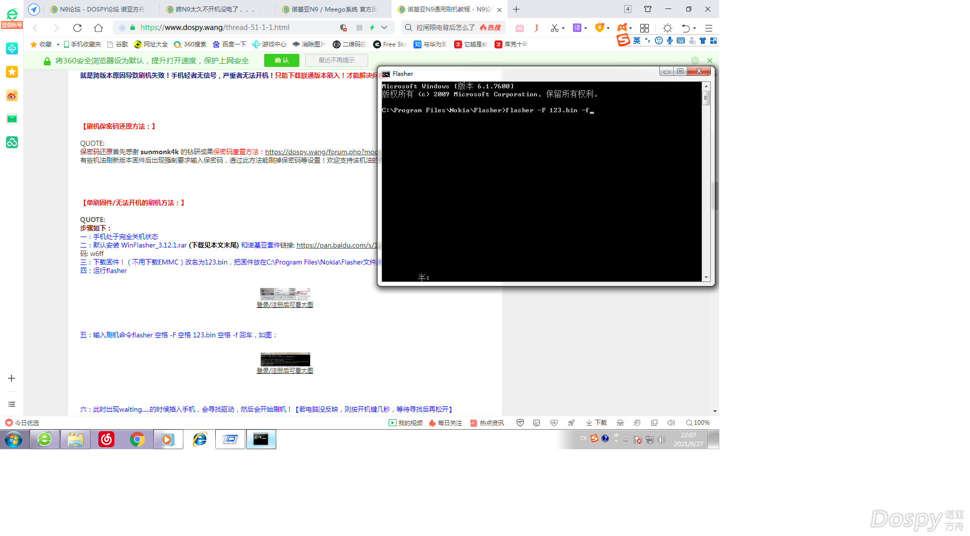This screenshot has height=536, width=970.
Task: Expand the translate dropdown arrow
Action: point(585,28)
